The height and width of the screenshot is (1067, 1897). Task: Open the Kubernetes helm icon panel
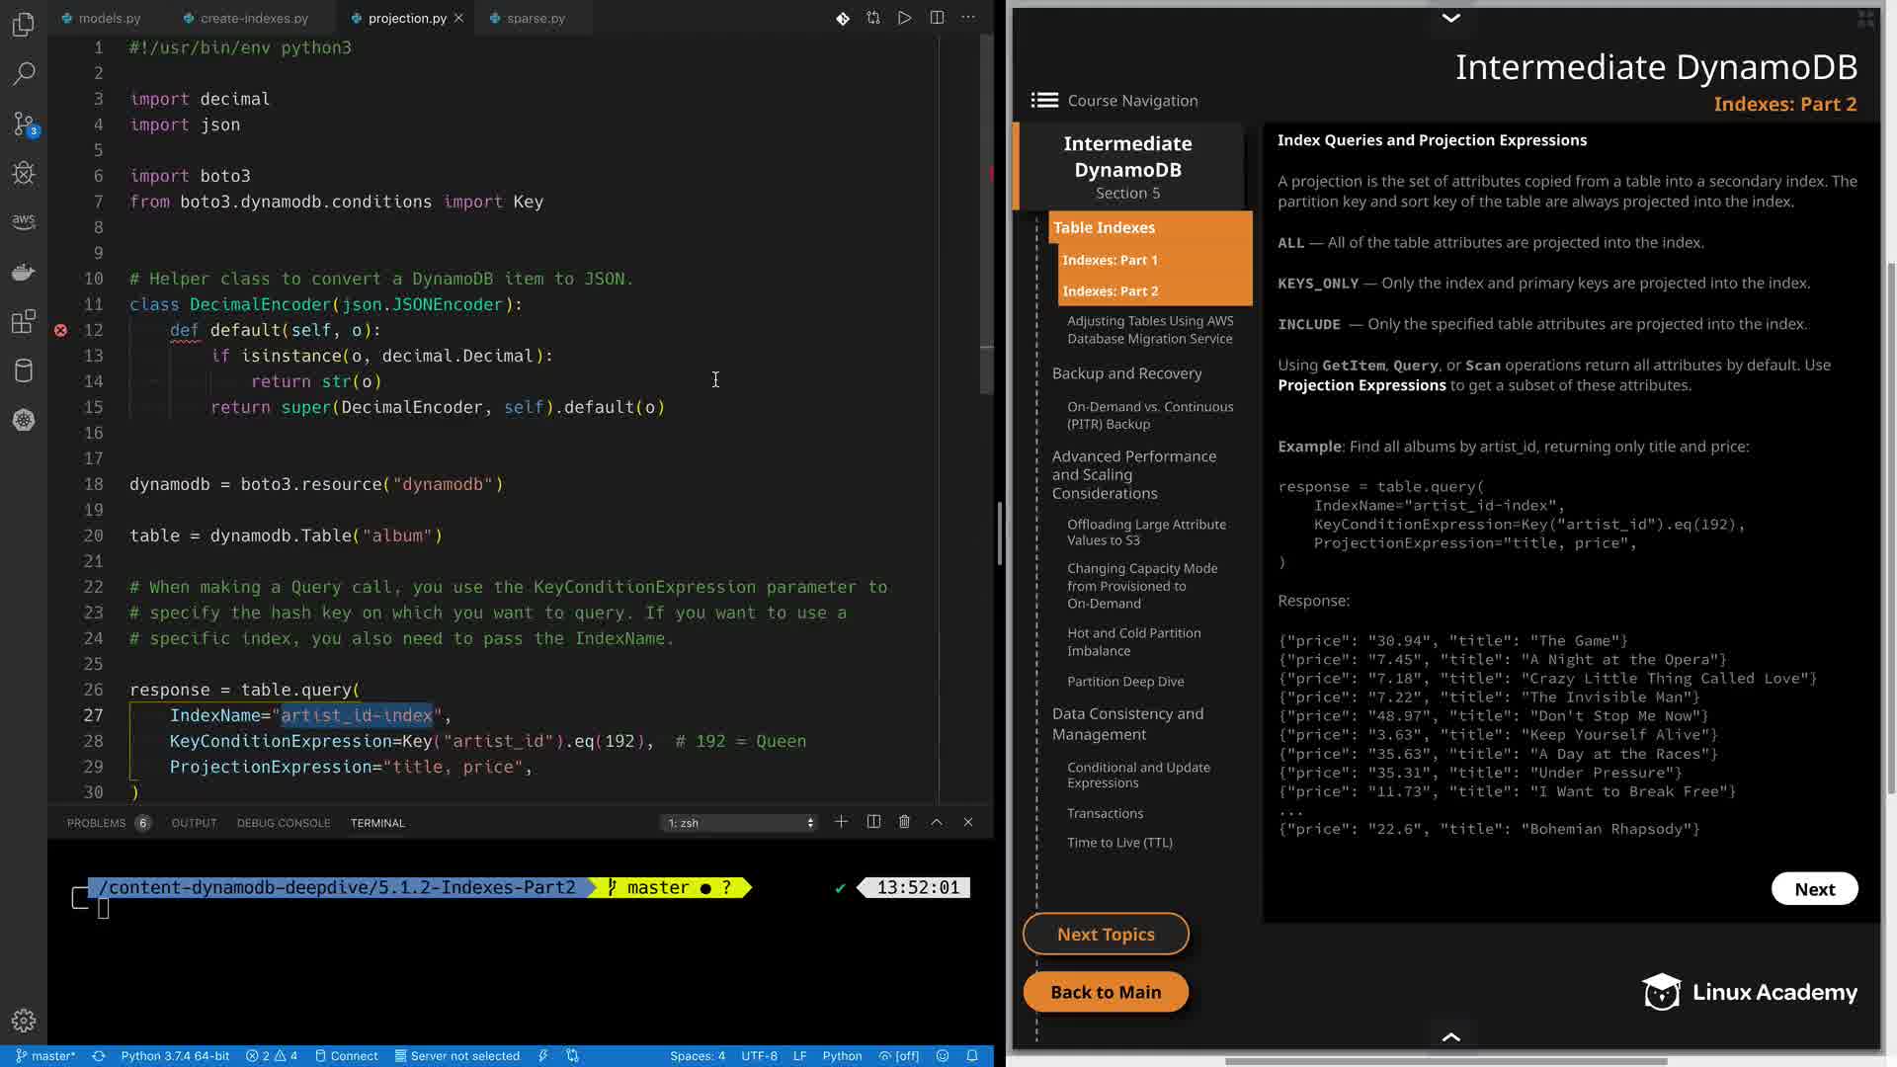click(24, 420)
